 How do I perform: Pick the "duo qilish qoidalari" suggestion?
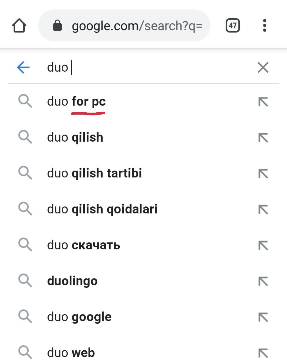(x=102, y=209)
